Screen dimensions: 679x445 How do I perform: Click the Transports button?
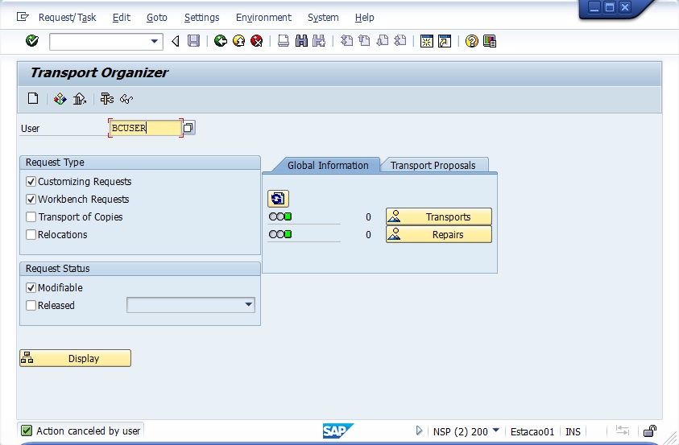tap(439, 217)
